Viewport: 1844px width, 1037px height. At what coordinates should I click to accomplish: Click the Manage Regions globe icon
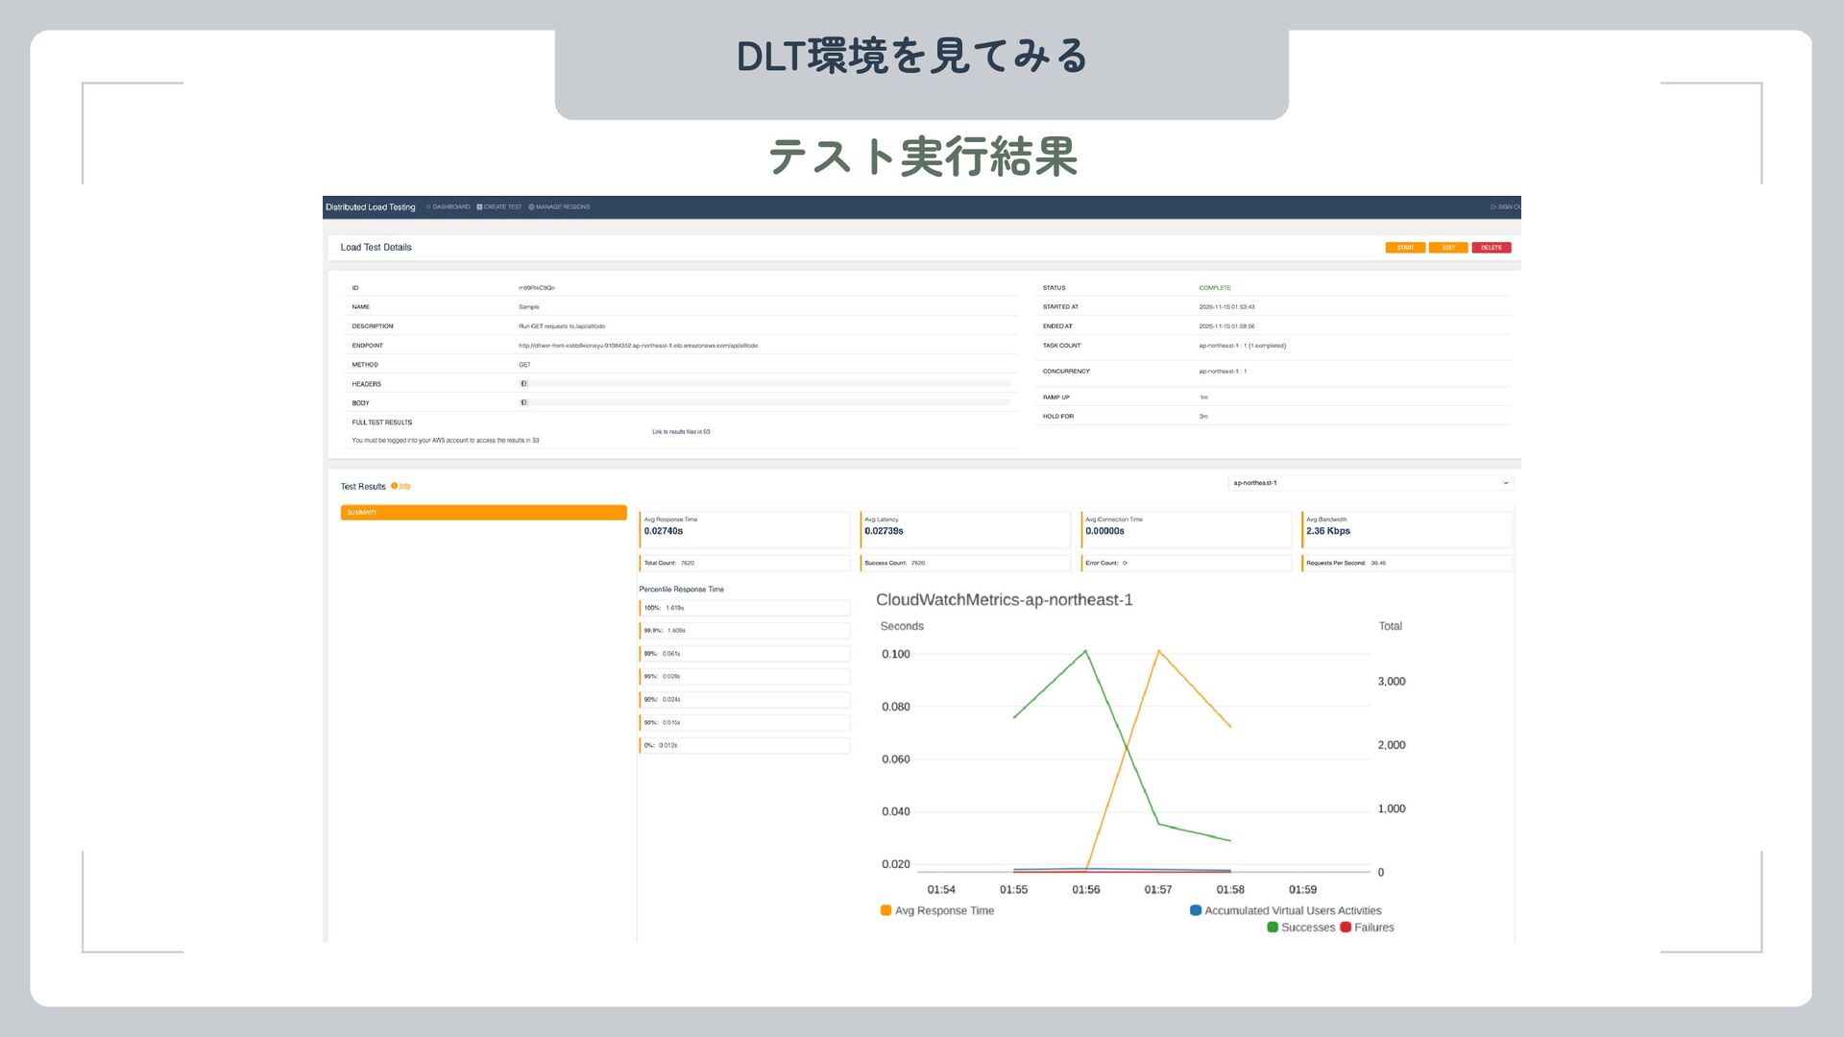tap(531, 207)
